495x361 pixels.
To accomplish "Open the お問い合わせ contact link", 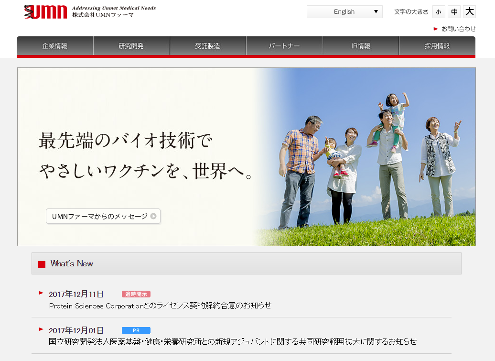I will click(x=458, y=29).
